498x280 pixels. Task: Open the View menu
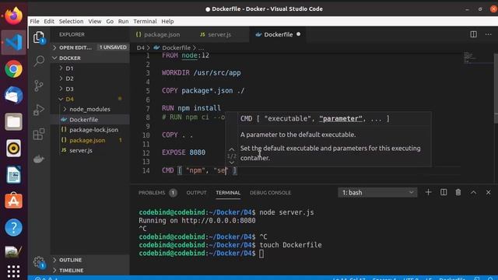95,21
